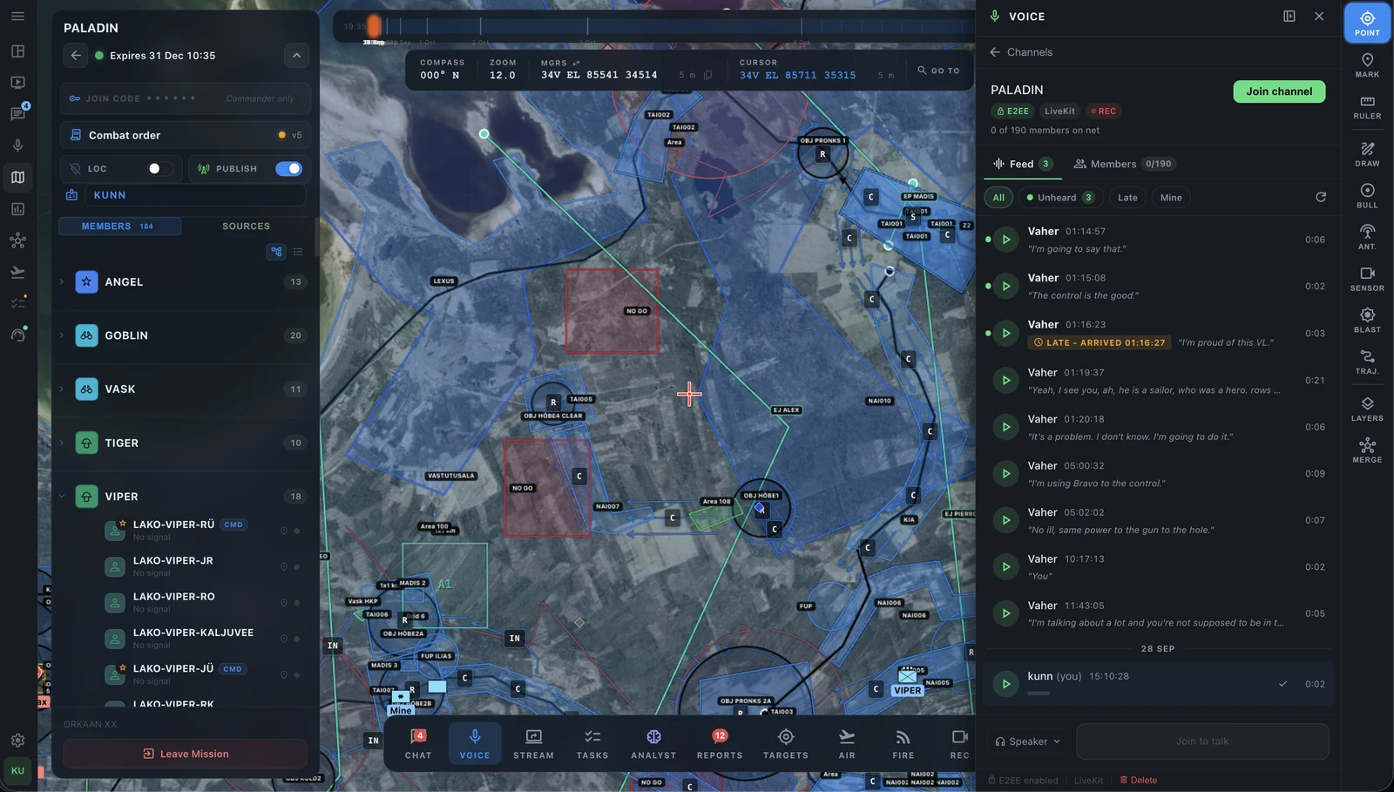Select the All feed filter
This screenshot has width=1394, height=792.
(998, 198)
